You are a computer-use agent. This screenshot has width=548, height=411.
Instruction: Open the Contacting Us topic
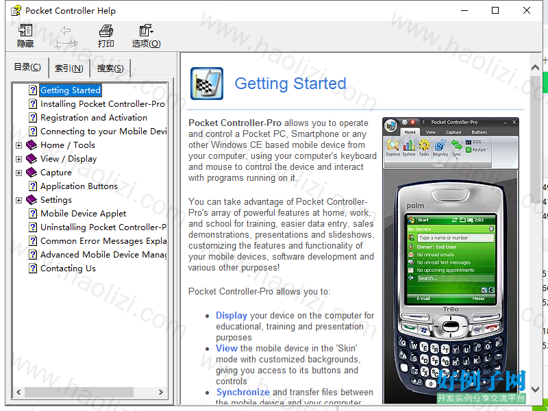[x=68, y=268]
